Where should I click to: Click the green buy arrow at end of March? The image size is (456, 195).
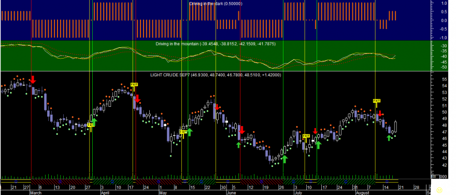[x=95, y=122]
